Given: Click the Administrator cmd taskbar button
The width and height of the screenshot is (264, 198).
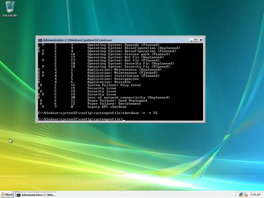Looking at the screenshot, I should 36,195.
